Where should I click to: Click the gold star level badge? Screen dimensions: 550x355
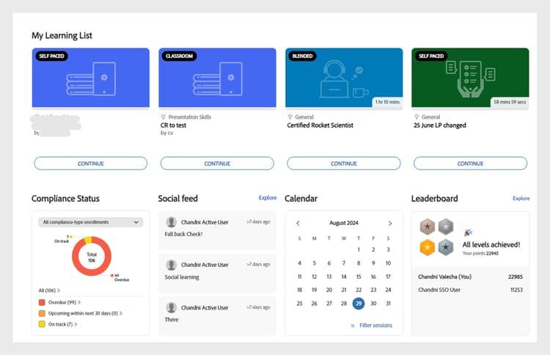click(x=428, y=248)
